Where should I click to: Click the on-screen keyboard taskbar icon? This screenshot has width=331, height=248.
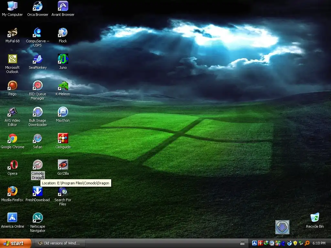tap(242, 243)
